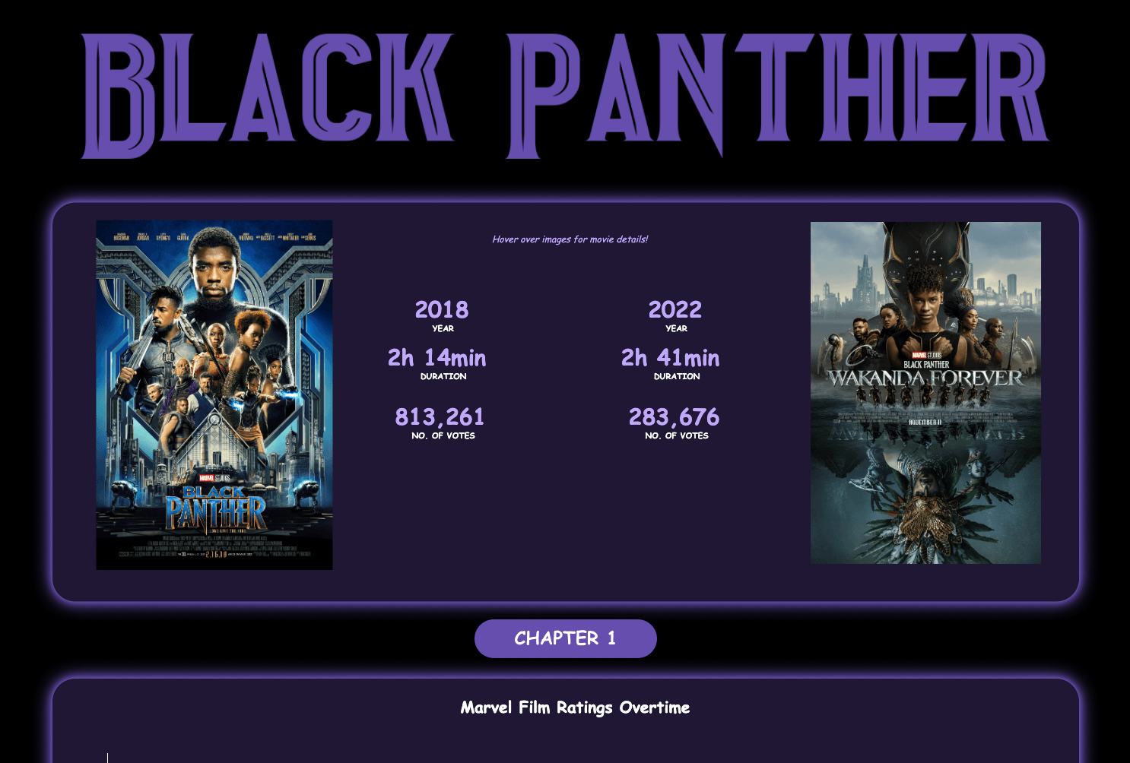Select the 2018 year value

[442, 310]
